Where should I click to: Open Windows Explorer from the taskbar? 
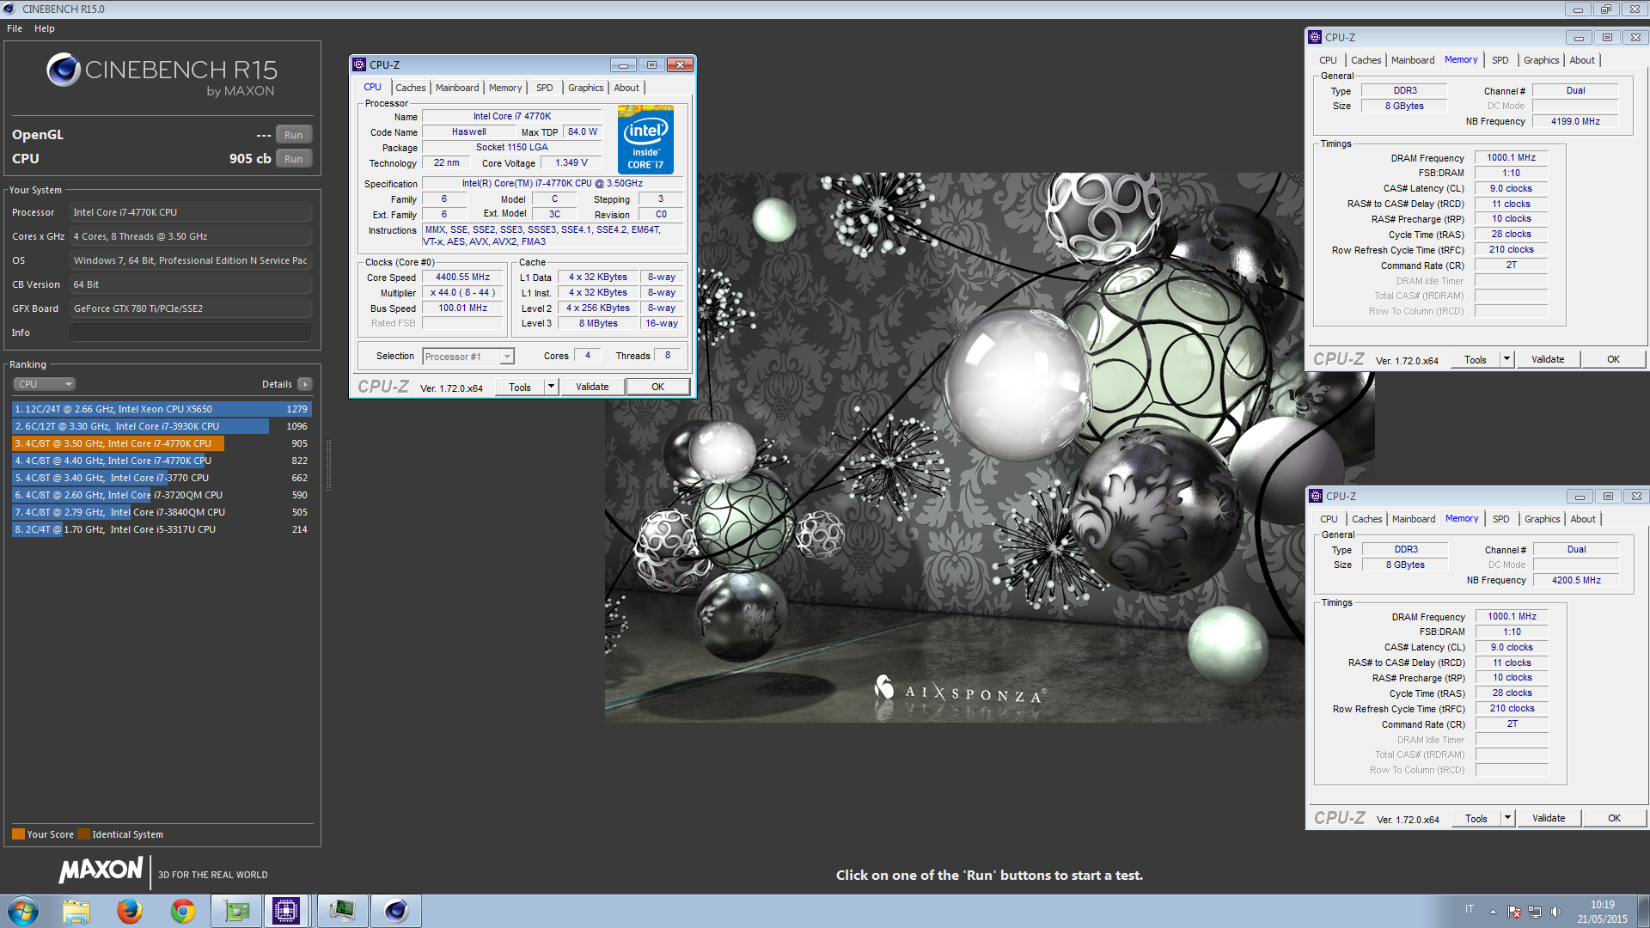[x=76, y=911]
